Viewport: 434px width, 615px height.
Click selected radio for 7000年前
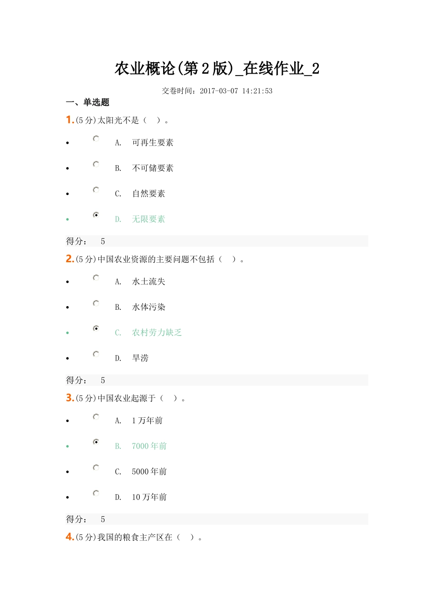[96, 442]
